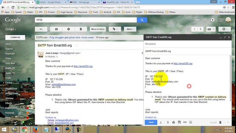This screenshot has width=236, height=133.
Task: Open Other bookmarks folder
Action: (x=225, y=12)
